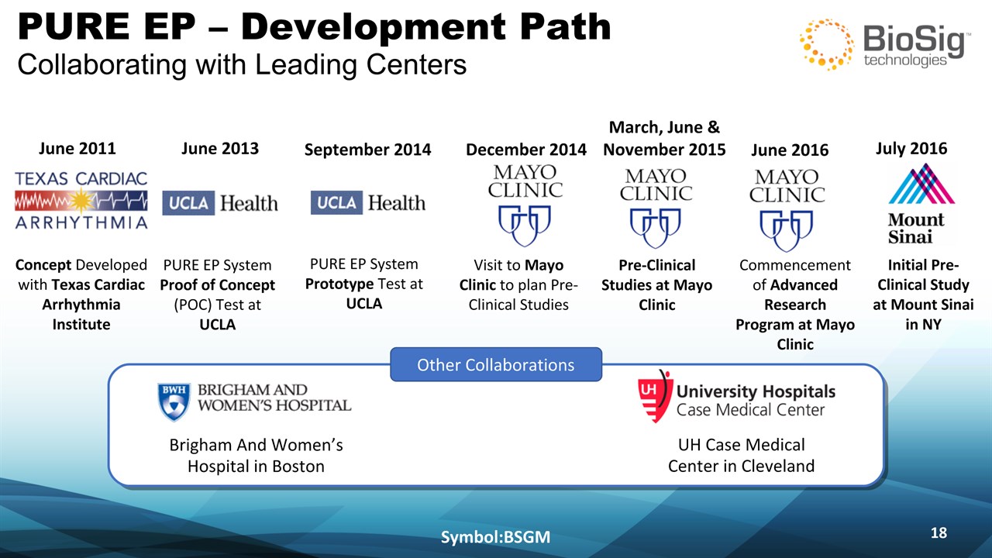Select the June 2011 date heading
The width and height of the screenshot is (992, 558).
coord(77,148)
